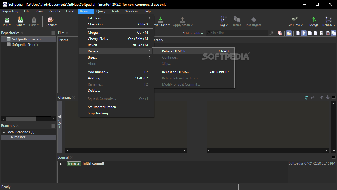Click the green master tag in Journal
This screenshot has width=337, height=190.
[x=74, y=164]
